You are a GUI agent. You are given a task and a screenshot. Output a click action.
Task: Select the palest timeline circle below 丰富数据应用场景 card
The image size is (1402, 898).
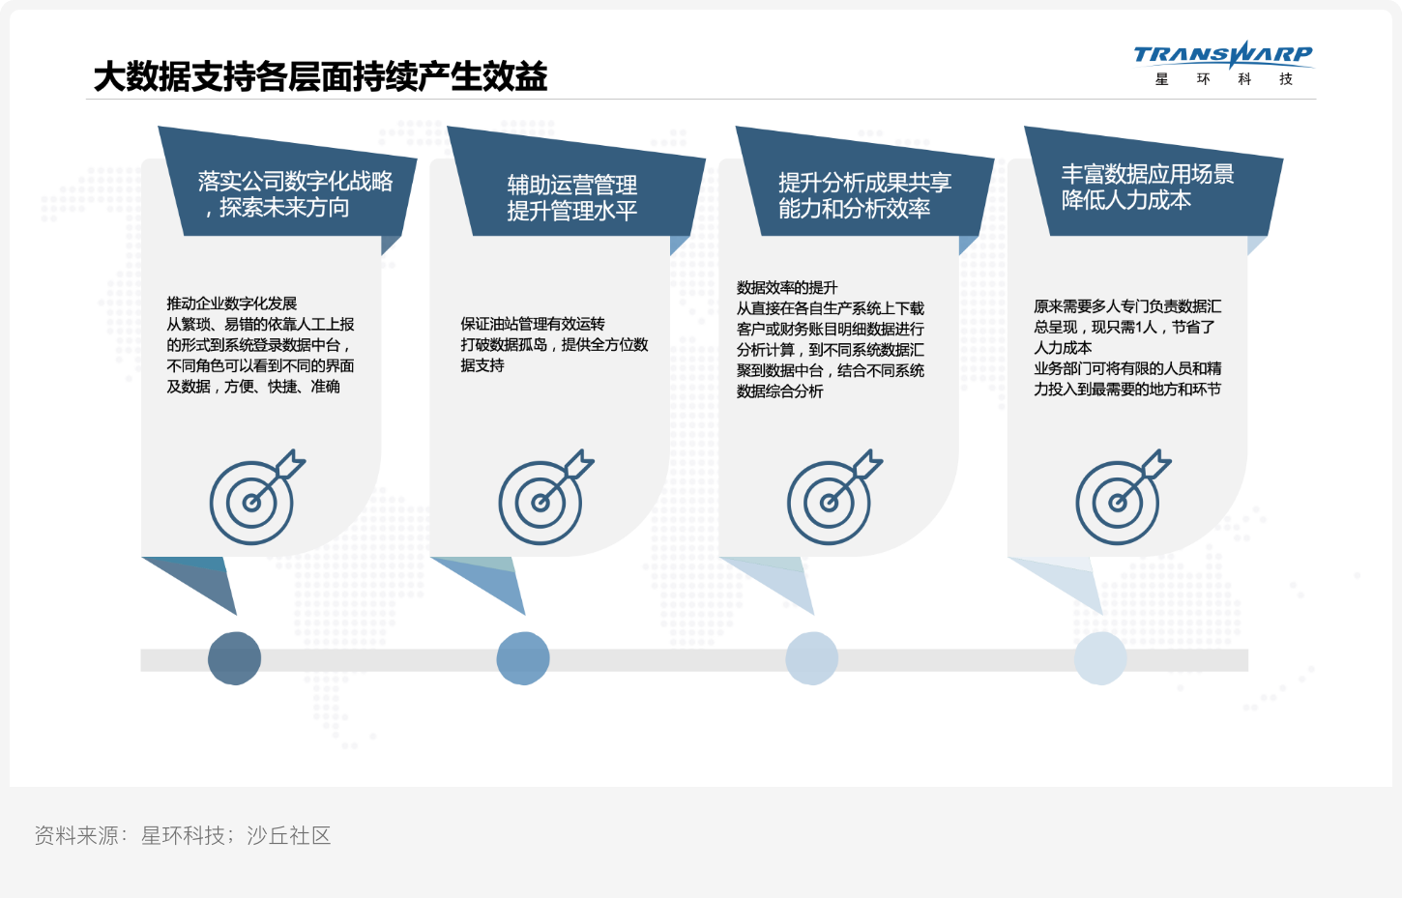click(1100, 658)
